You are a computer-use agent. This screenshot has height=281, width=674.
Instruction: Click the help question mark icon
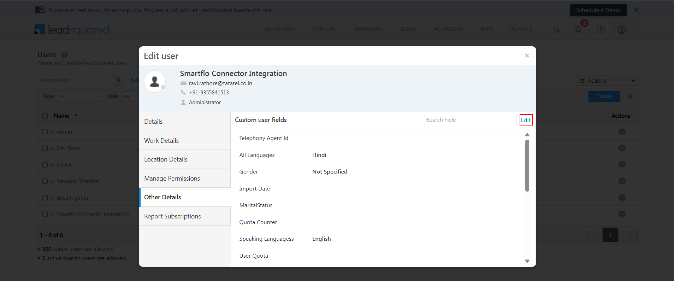[601, 29]
